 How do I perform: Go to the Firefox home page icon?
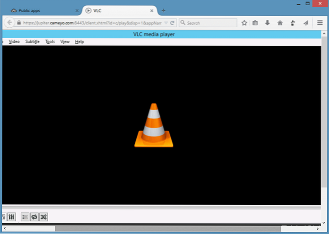[x=280, y=23]
